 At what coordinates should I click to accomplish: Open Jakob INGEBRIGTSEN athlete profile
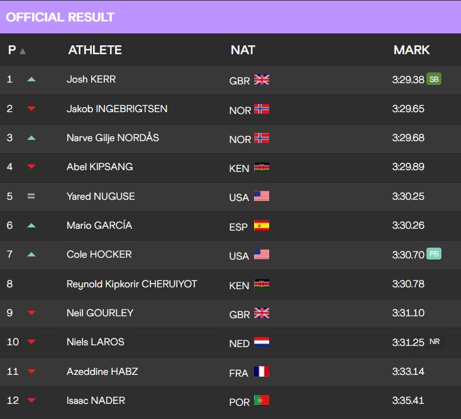[x=117, y=108]
